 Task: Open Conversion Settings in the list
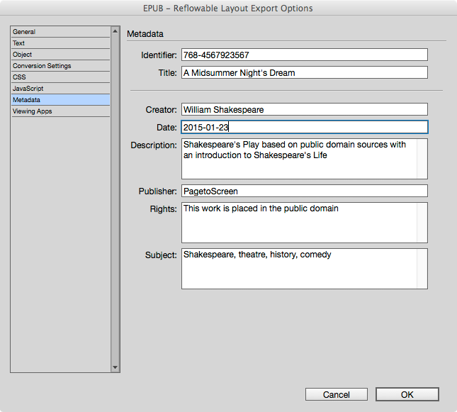(61, 66)
